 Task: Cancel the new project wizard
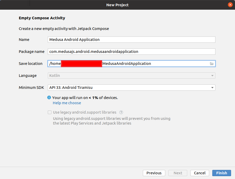point(200,173)
